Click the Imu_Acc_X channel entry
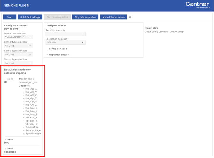This screenshot has width=214, height=158. tap(31, 89)
